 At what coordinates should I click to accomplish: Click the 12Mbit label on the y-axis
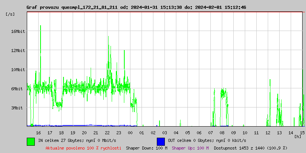(x=18, y=50)
